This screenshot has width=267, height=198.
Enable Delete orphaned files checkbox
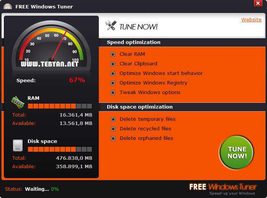(113, 138)
